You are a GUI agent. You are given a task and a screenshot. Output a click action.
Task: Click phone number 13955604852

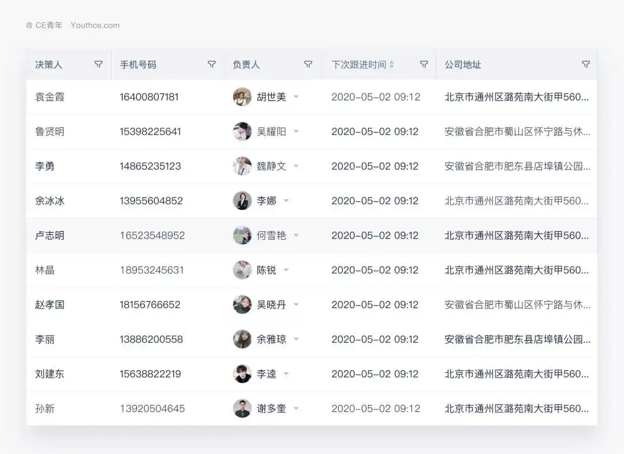pos(151,201)
